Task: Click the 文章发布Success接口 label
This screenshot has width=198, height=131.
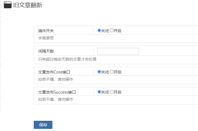Action: click(57, 92)
